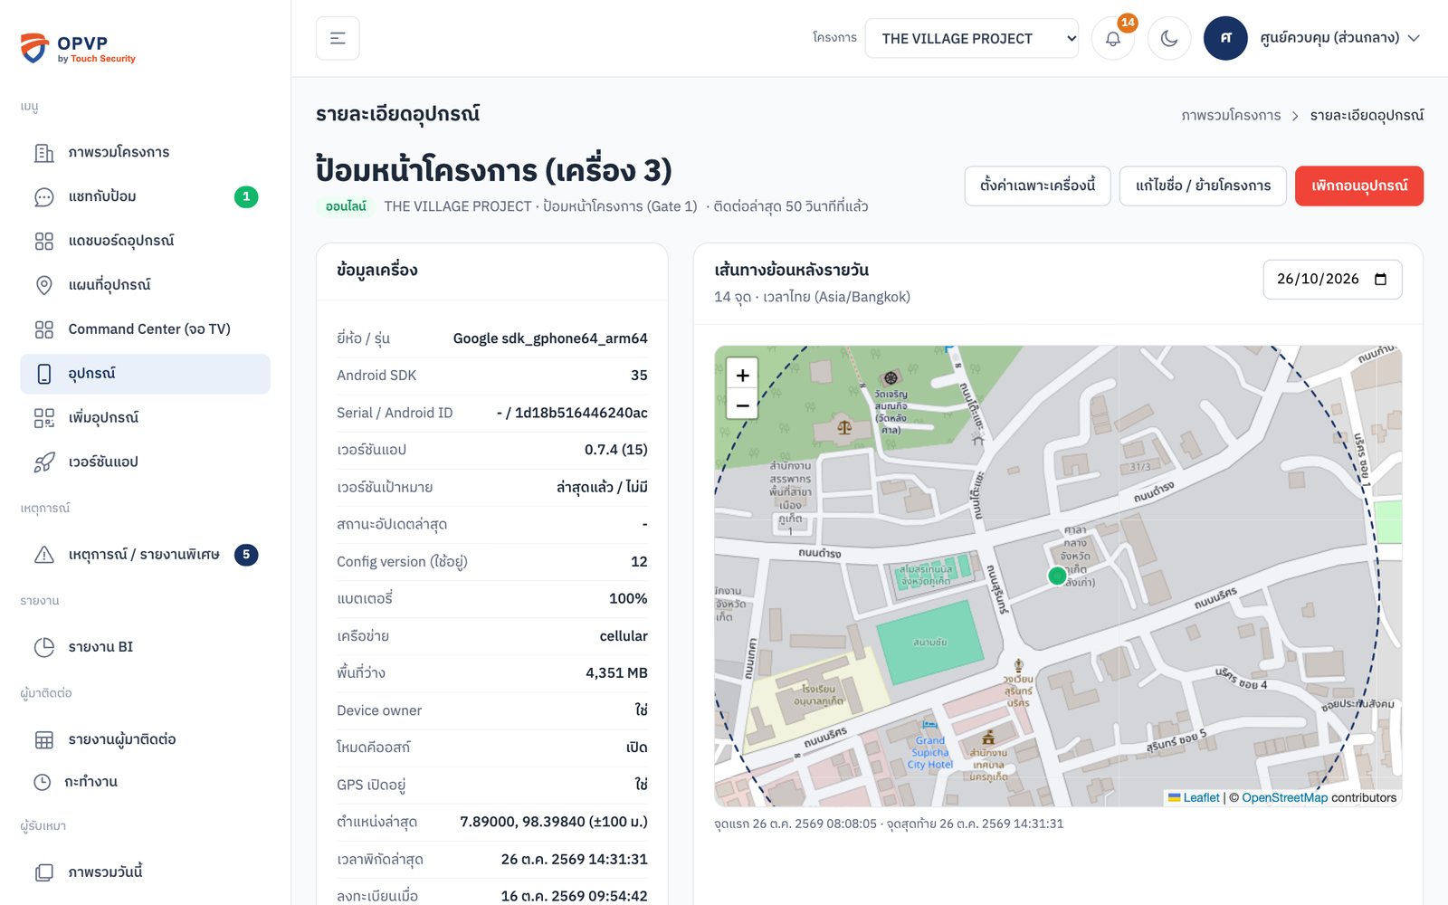Screen dimensions: 1448x905
Task: Click the OPVP by Touch Security logo
Action: 78,48
